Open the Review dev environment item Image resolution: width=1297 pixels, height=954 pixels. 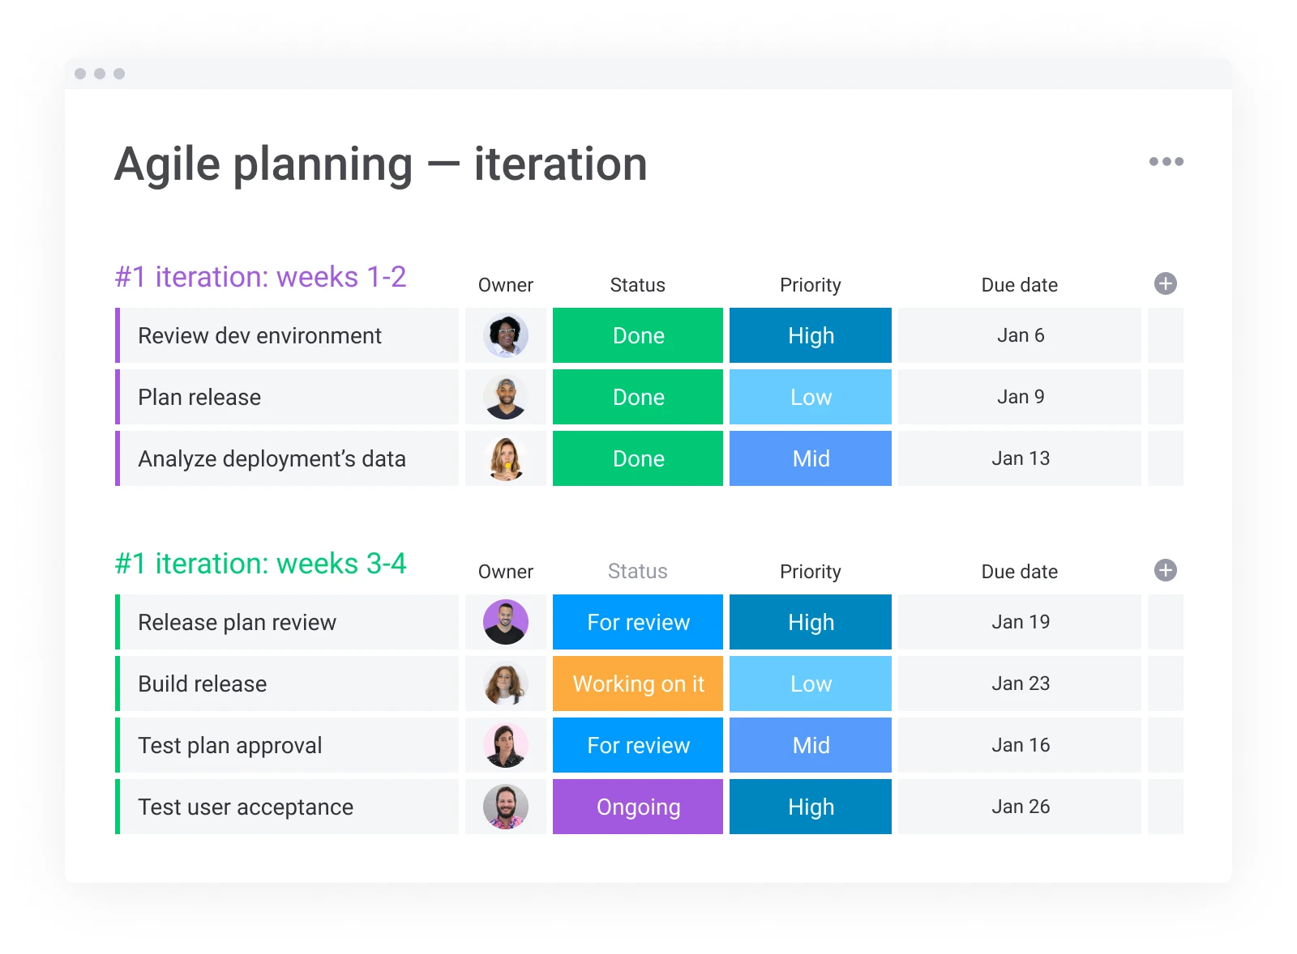[287, 335]
